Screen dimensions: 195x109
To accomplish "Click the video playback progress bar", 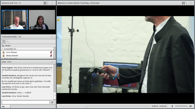I will coord(104,106).
